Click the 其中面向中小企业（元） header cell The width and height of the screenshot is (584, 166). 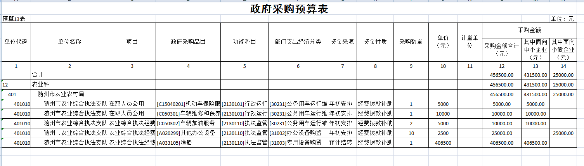point(535,49)
